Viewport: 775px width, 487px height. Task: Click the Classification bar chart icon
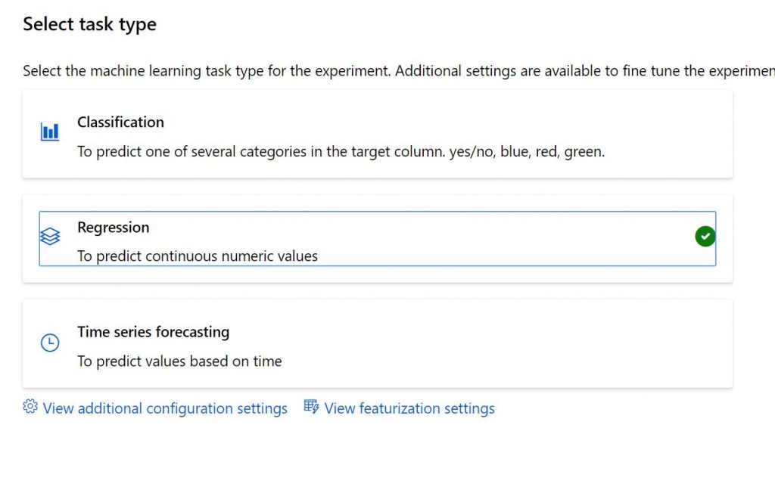pyautogui.click(x=50, y=132)
